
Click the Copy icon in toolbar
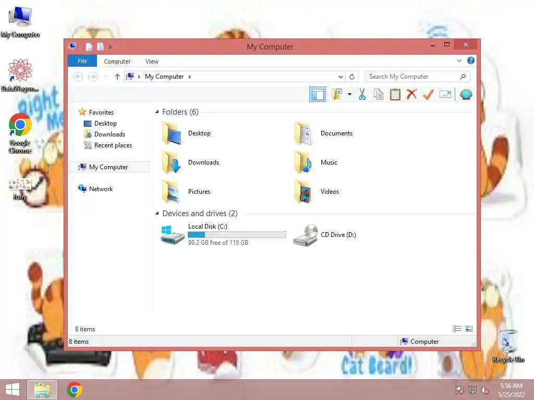tap(379, 94)
